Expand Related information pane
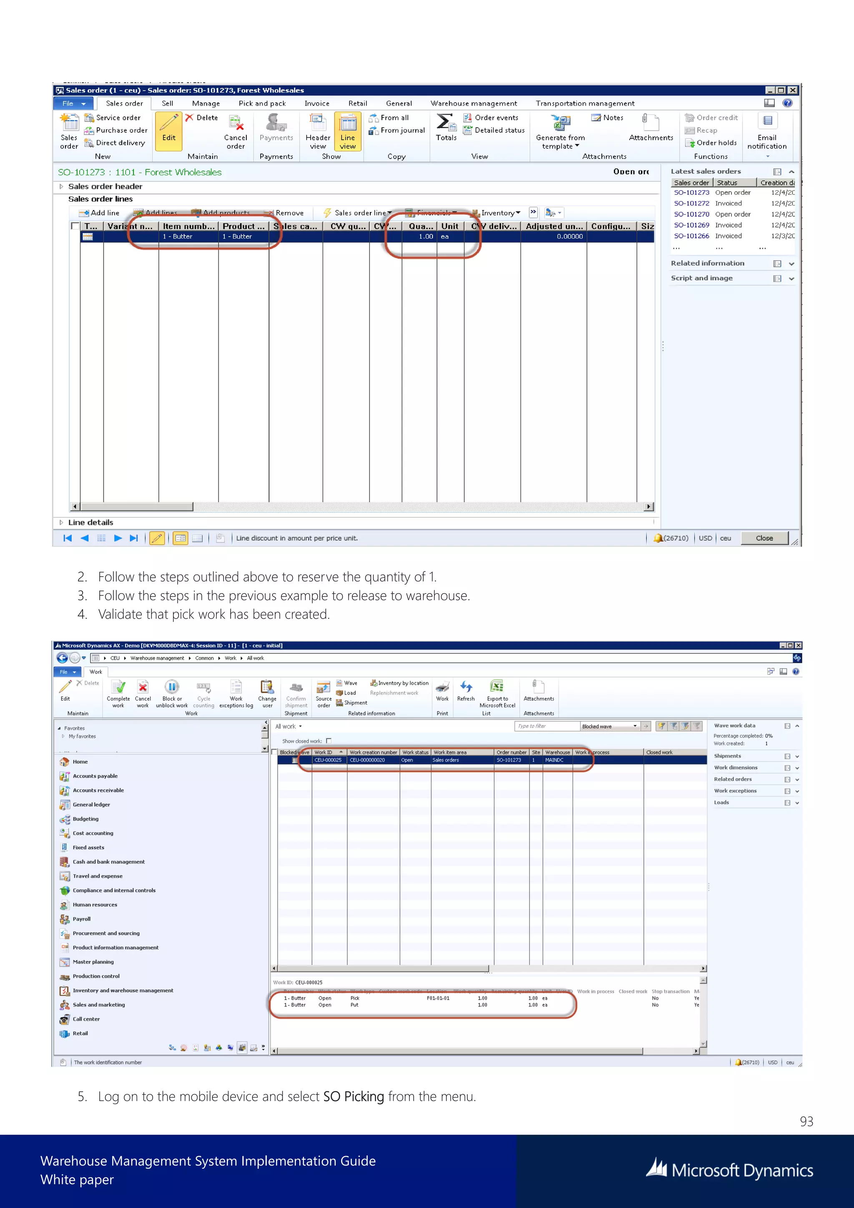Viewport: 854px width, 1208px height. pyautogui.click(x=791, y=264)
